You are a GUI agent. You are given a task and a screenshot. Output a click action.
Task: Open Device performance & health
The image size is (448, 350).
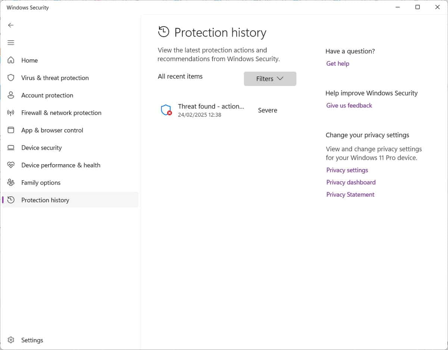[x=70, y=165]
